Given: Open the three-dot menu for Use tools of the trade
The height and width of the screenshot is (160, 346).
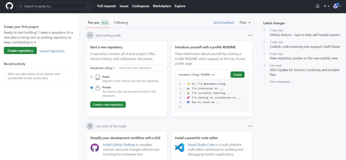Looking at the screenshot, I should (250, 126).
